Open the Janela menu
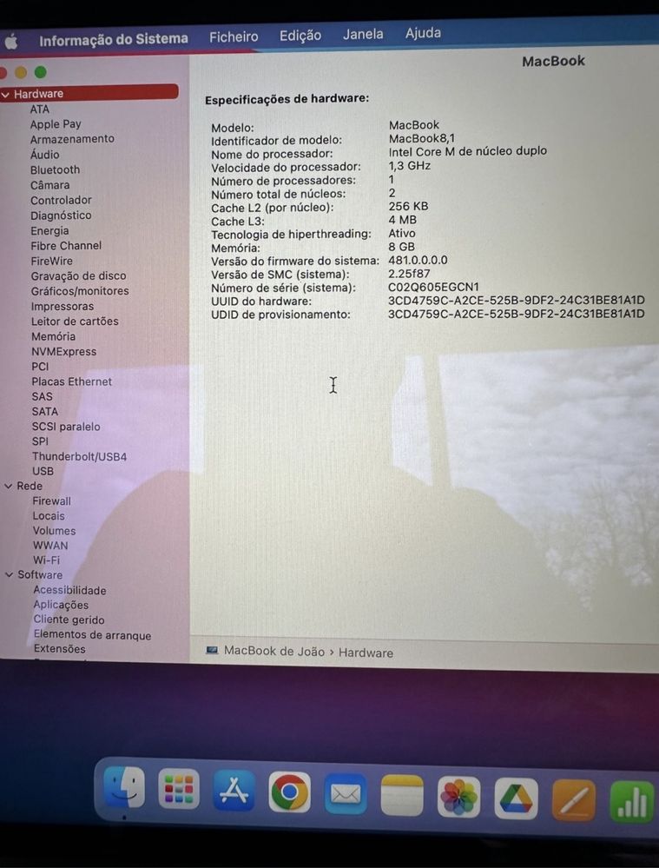Viewport: 659px width, 868px height. pos(363,35)
